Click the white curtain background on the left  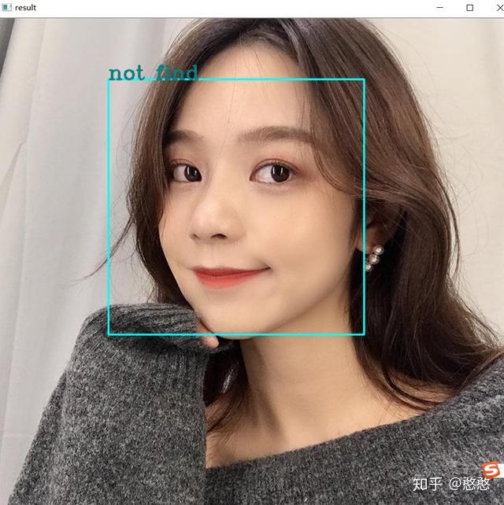[x=48, y=194]
